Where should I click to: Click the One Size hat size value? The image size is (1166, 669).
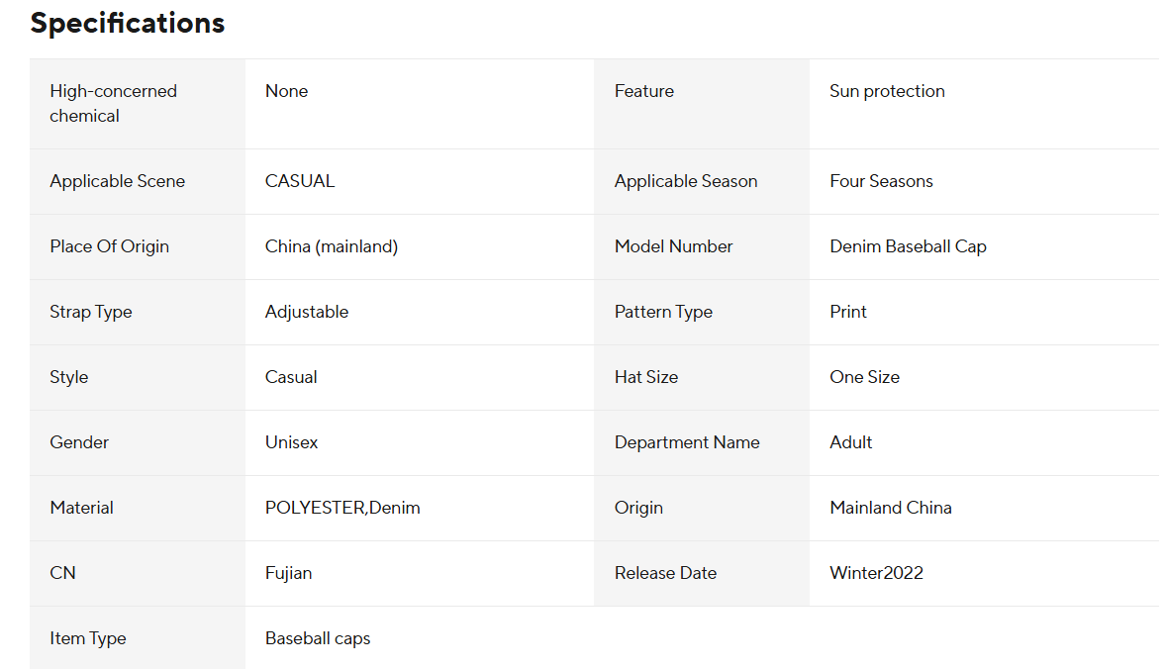864,377
